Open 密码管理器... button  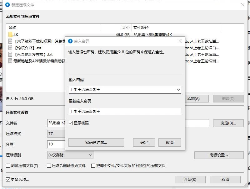point(96,142)
